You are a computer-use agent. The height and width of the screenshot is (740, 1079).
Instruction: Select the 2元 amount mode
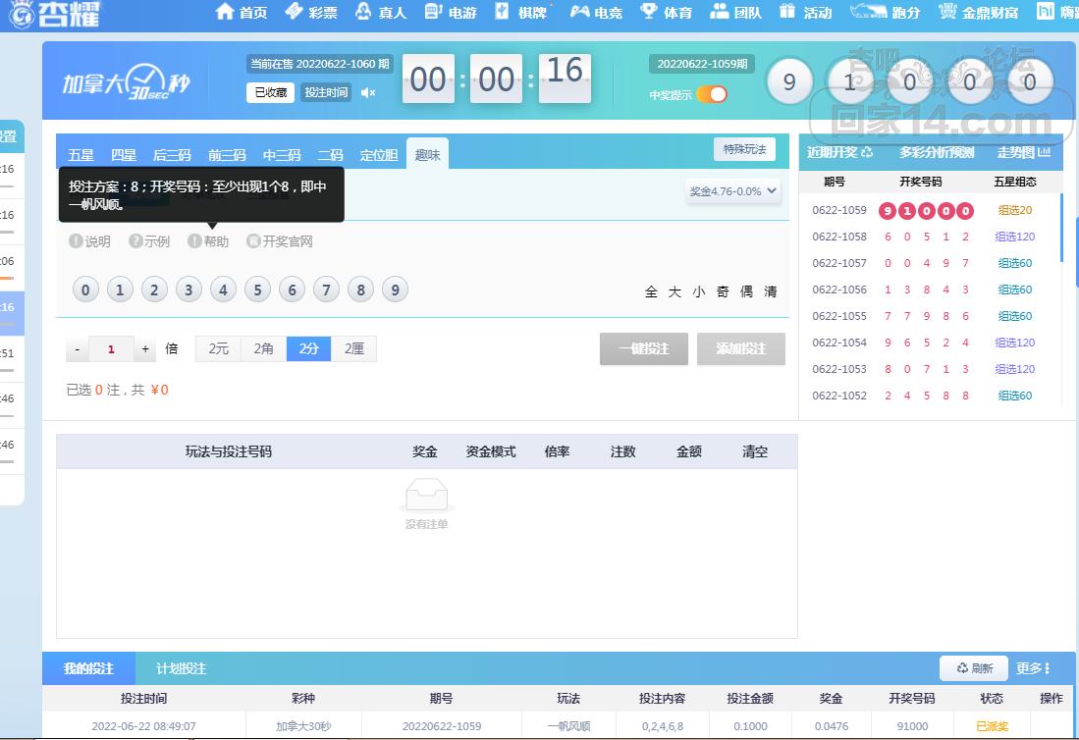[x=218, y=348]
